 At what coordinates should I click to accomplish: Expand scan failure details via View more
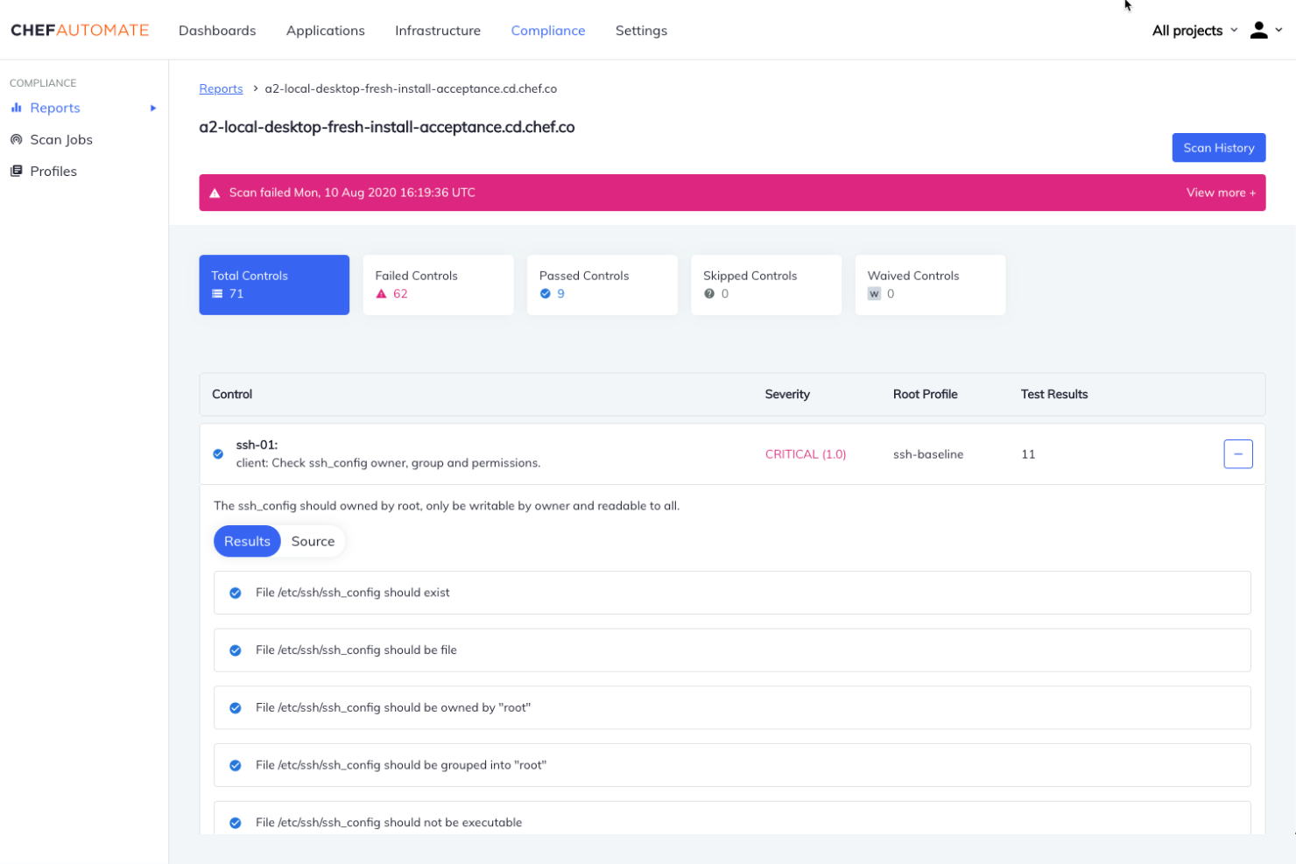pos(1220,193)
